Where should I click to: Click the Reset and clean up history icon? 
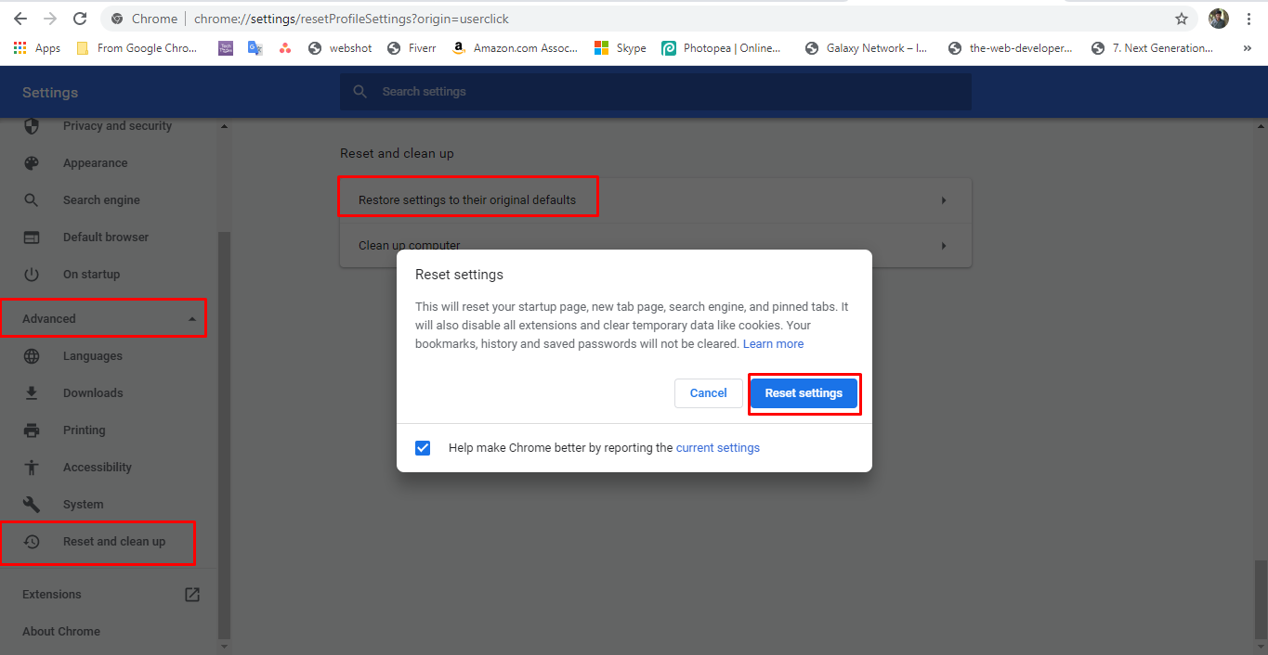pos(32,542)
